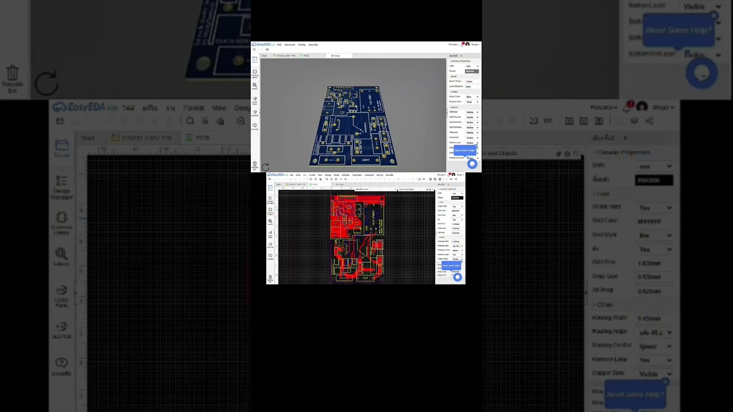Viewport: 733px width, 412px height.
Task: Click blue chat icon in PCB editor window
Action: [458, 277]
